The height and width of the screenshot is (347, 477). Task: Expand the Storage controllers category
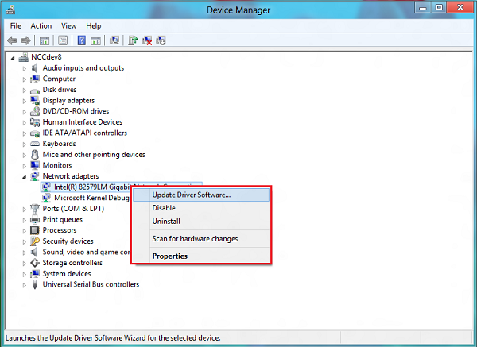(x=25, y=263)
